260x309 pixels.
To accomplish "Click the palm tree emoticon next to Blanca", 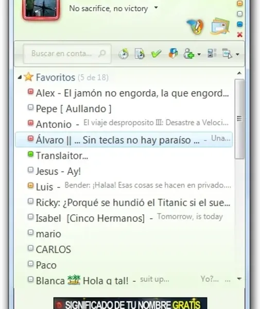I will pos(74,280).
